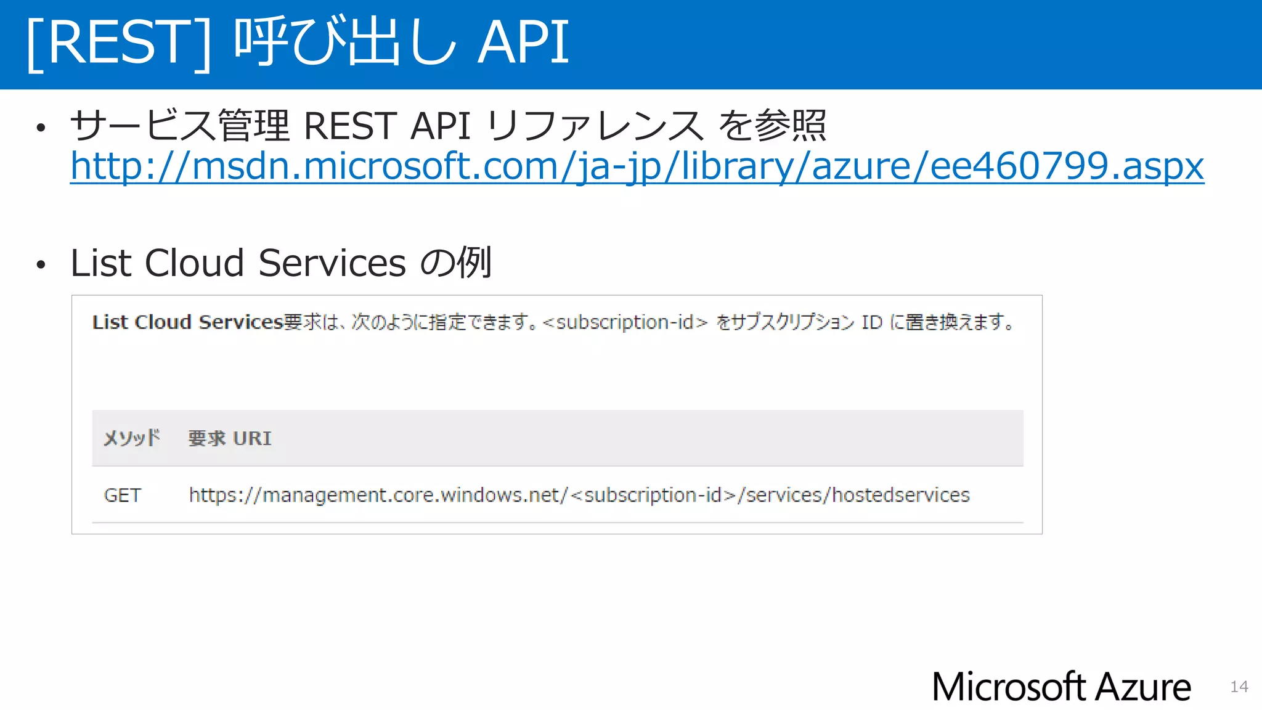1262x710 pixels.
Task: Click the 'GET' method cell
Action: tap(123, 495)
